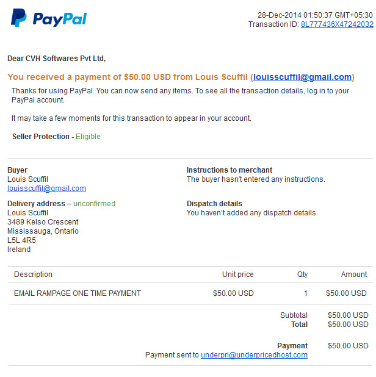Click the PayPal wordmark text logo
The image size is (376, 377).
[x=60, y=20]
